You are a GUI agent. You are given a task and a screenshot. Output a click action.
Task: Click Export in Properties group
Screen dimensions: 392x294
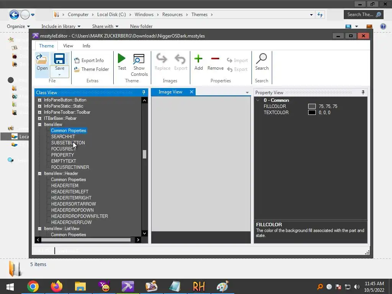pos(237,69)
